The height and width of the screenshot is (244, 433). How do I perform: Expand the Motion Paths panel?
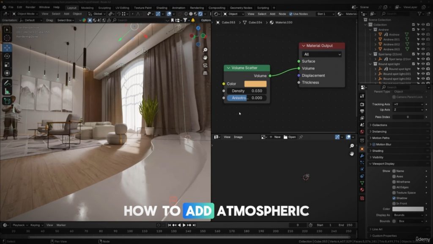click(x=398, y=138)
